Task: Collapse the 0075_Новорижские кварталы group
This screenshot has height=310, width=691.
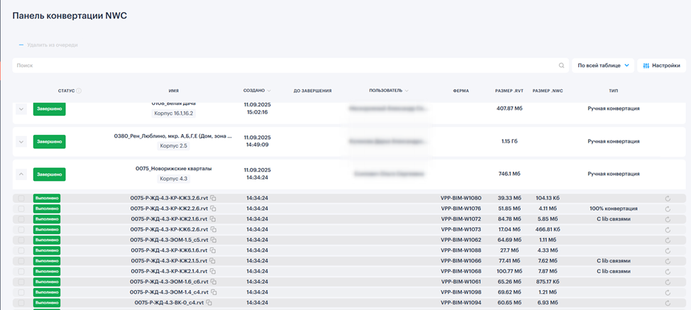Action: pos(21,174)
